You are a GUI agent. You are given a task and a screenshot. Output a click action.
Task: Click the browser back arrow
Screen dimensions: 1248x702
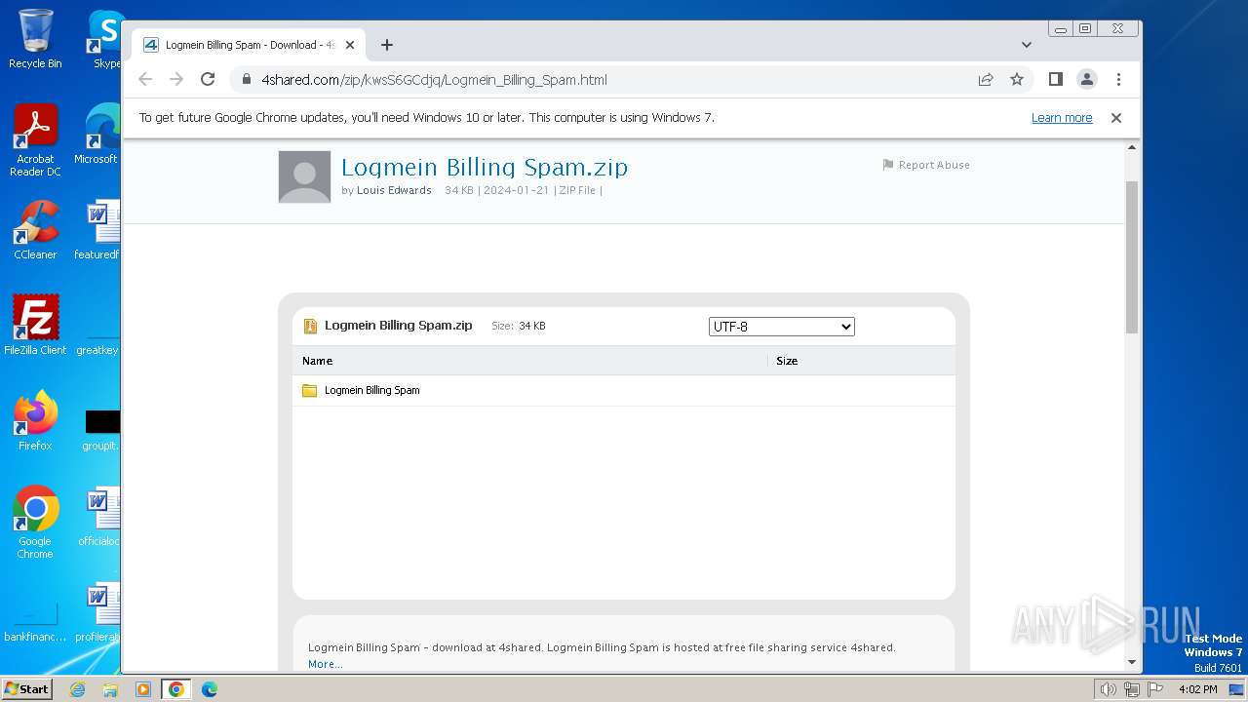[x=145, y=80]
